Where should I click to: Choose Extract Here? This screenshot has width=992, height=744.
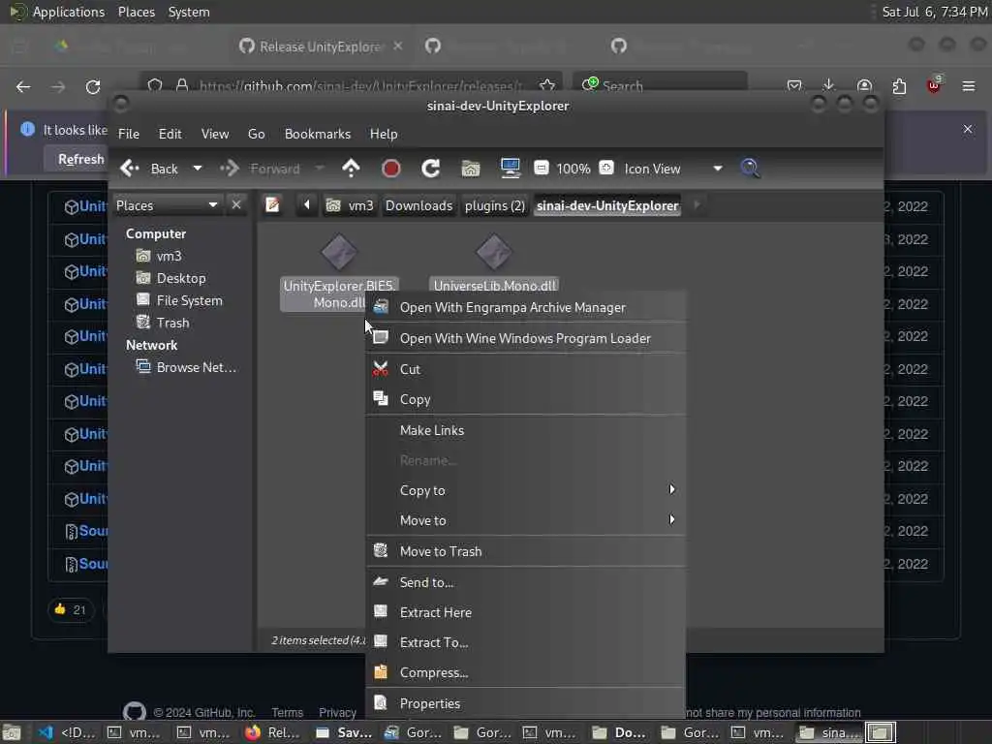[x=526, y=612]
